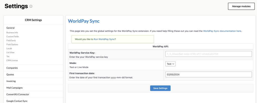Follow the WorldPay Sync documentation here link
This screenshot has height=103, width=257.
(x=222, y=31)
